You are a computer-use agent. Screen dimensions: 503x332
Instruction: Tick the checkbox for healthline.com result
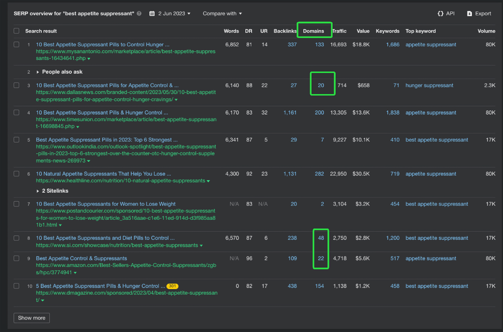pyautogui.click(x=16, y=174)
